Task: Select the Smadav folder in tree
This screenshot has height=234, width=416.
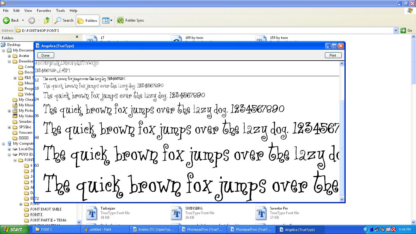Action: point(25,122)
